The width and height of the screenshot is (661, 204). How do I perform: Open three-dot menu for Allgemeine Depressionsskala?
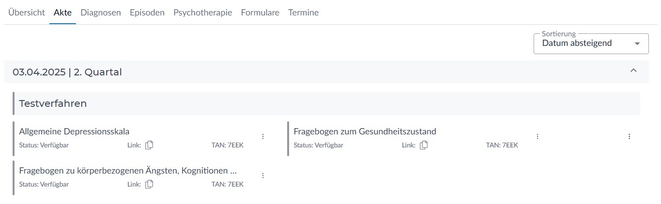point(263,136)
